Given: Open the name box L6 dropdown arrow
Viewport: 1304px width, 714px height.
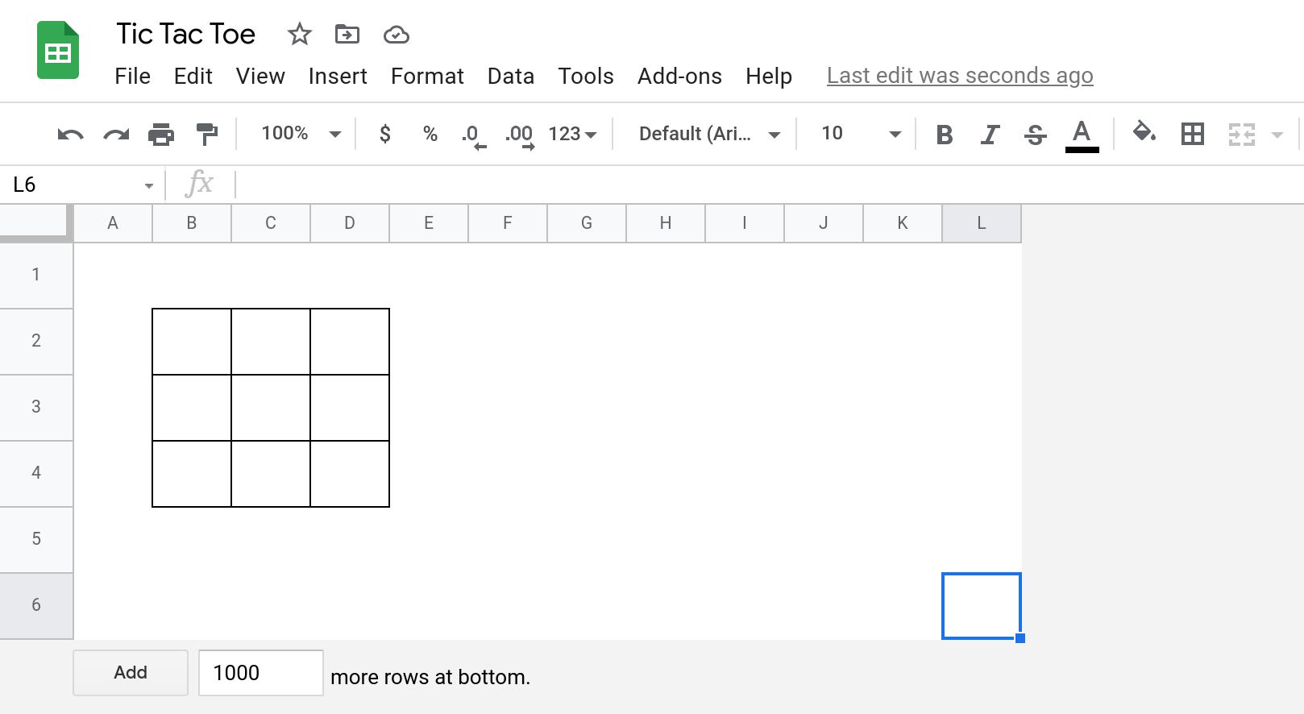Looking at the screenshot, I should pyautogui.click(x=149, y=186).
